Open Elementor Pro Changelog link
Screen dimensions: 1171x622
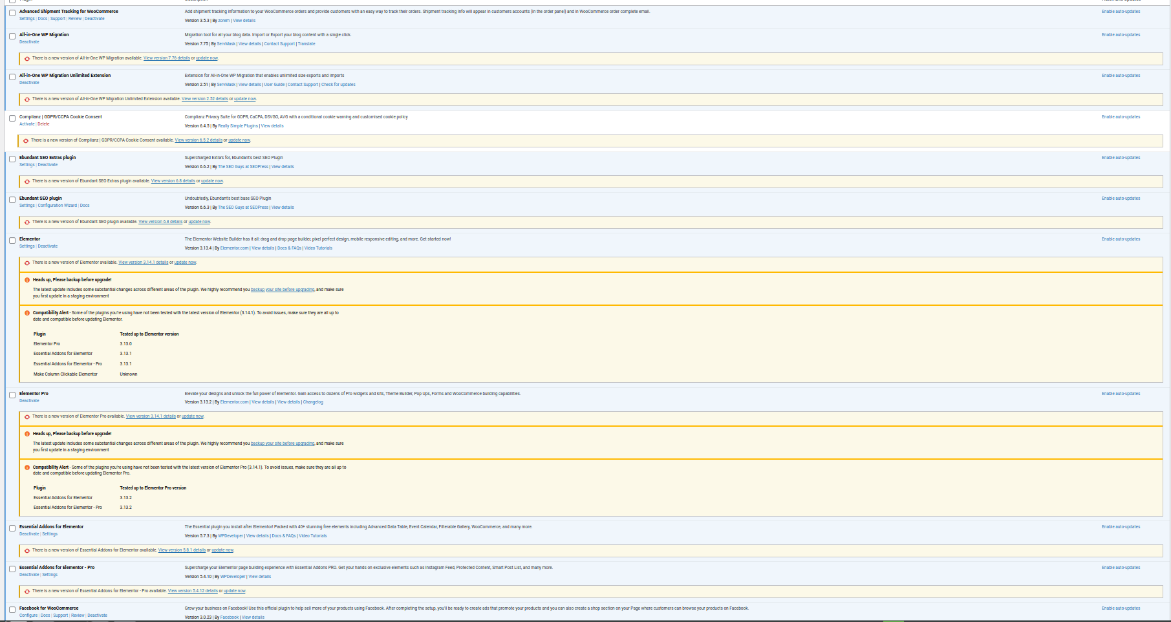[x=313, y=402]
